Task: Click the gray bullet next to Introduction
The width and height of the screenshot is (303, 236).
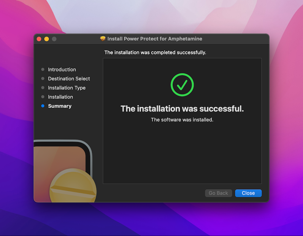Action: 43,69
